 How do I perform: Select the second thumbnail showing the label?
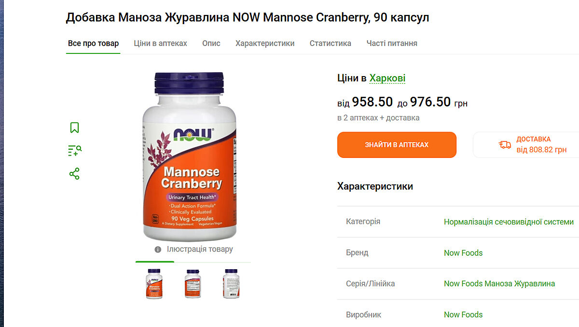(193, 284)
